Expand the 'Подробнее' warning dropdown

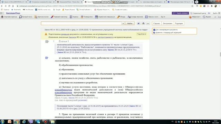(x=141, y=34)
